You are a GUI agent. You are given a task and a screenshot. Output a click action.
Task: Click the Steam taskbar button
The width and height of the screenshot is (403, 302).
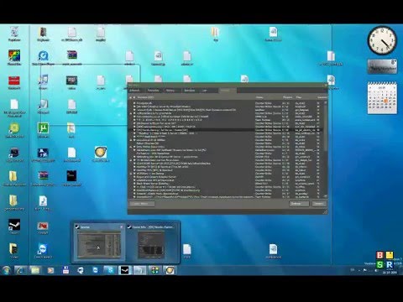(x=125, y=270)
